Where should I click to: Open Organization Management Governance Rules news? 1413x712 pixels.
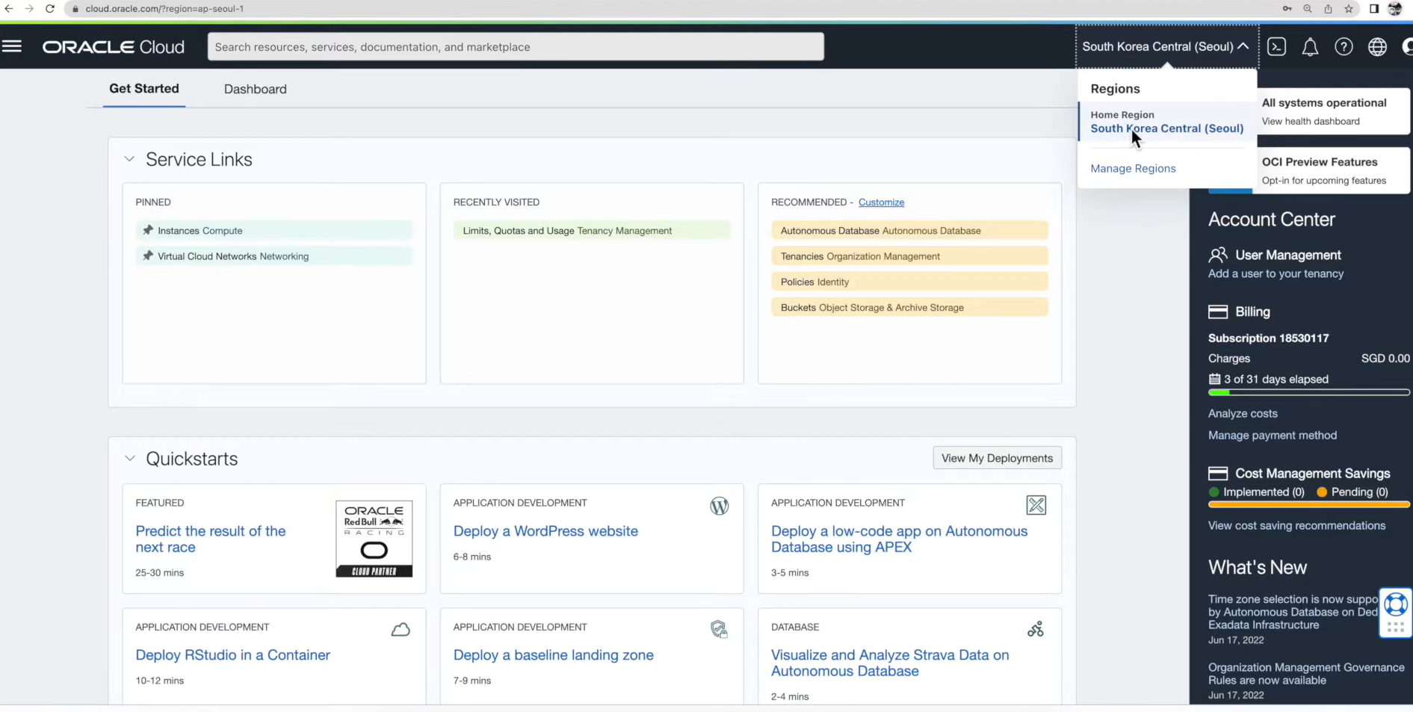pyautogui.click(x=1306, y=674)
